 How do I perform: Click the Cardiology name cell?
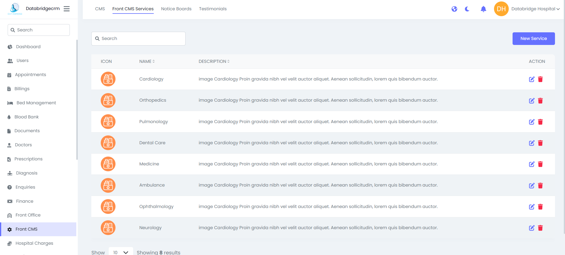pyautogui.click(x=151, y=79)
